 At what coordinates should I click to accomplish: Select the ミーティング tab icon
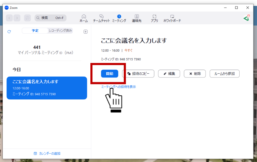pyautogui.click(x=119, y=16)
